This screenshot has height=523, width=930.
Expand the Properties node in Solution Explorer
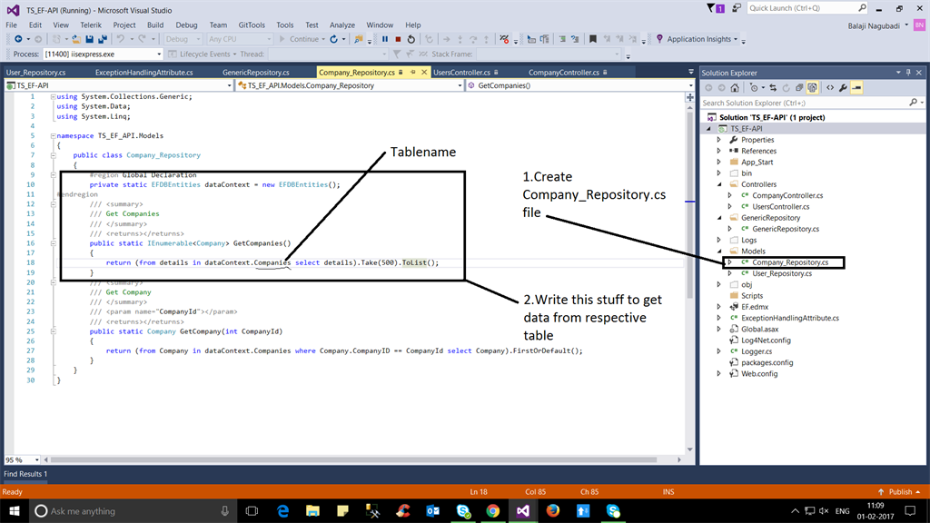[x=719, y=140]
